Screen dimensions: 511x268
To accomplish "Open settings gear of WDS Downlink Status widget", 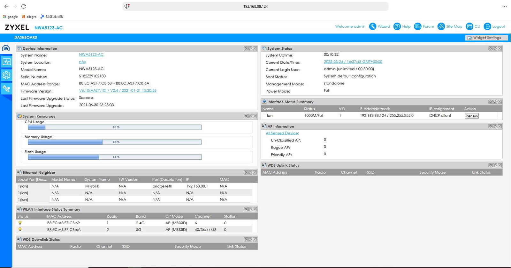I will pos(246,239).
